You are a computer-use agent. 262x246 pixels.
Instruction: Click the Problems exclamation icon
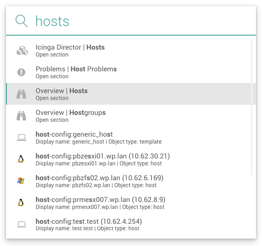coord(21,72)
